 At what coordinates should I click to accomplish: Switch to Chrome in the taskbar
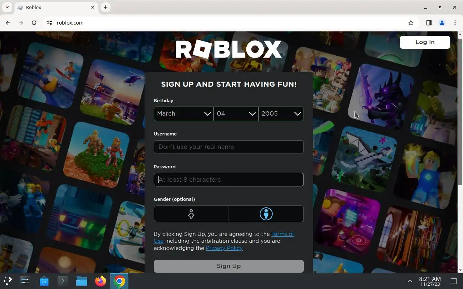click(x=119, y=281)
